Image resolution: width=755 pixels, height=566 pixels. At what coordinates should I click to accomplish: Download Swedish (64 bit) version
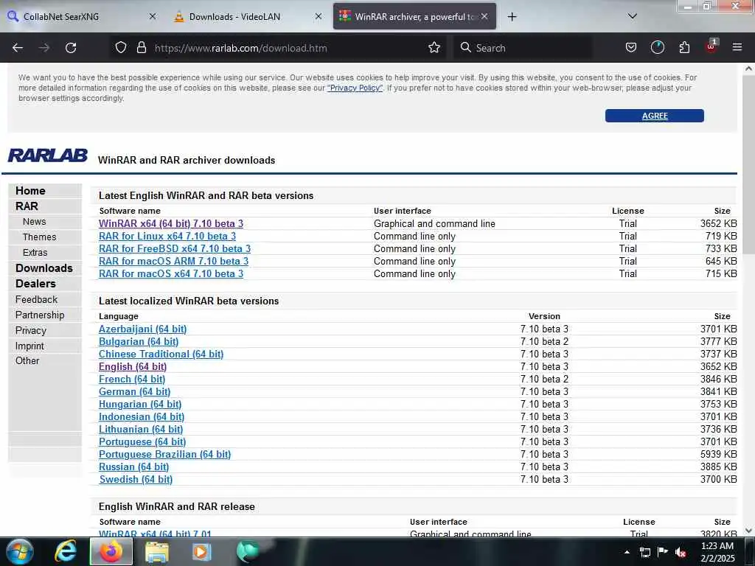point(136,479)
